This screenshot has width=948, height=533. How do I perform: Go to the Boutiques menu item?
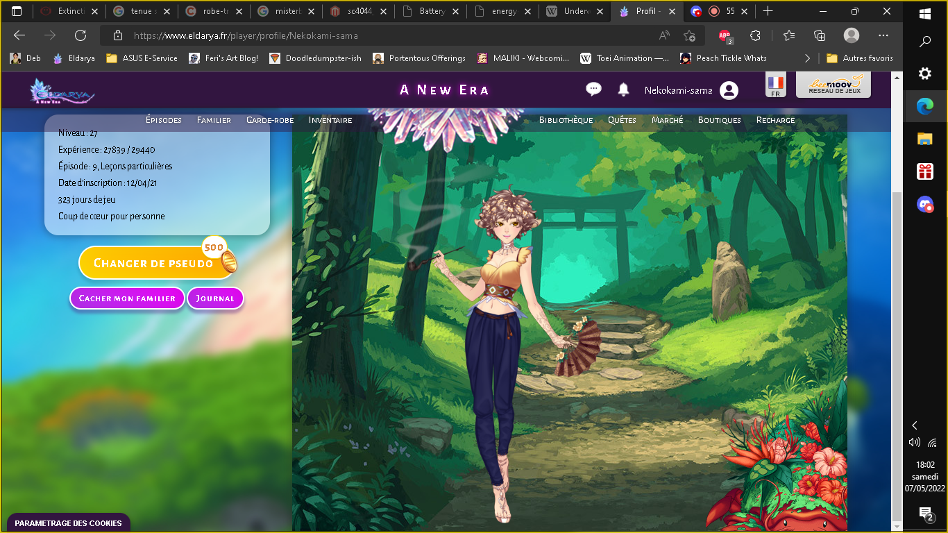[719, 120]
